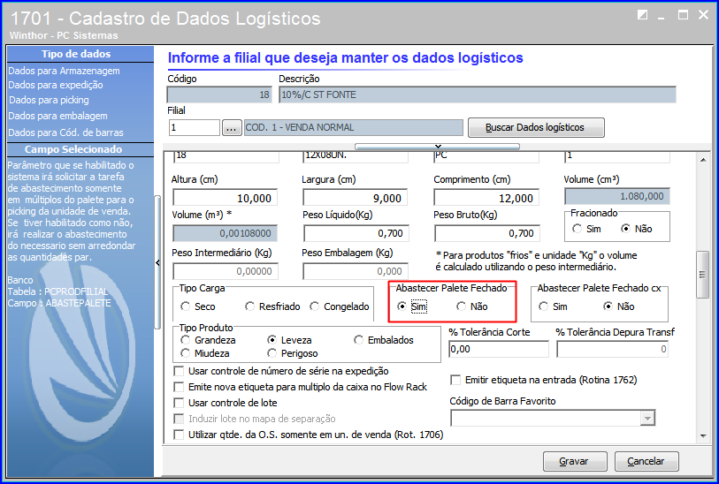Save the data with the Gravar button
The image size is (719, 484).
(x=575, y=461)
